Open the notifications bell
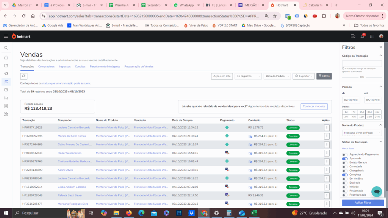Viewport: 388px width, 218px height. click(362, 36)
